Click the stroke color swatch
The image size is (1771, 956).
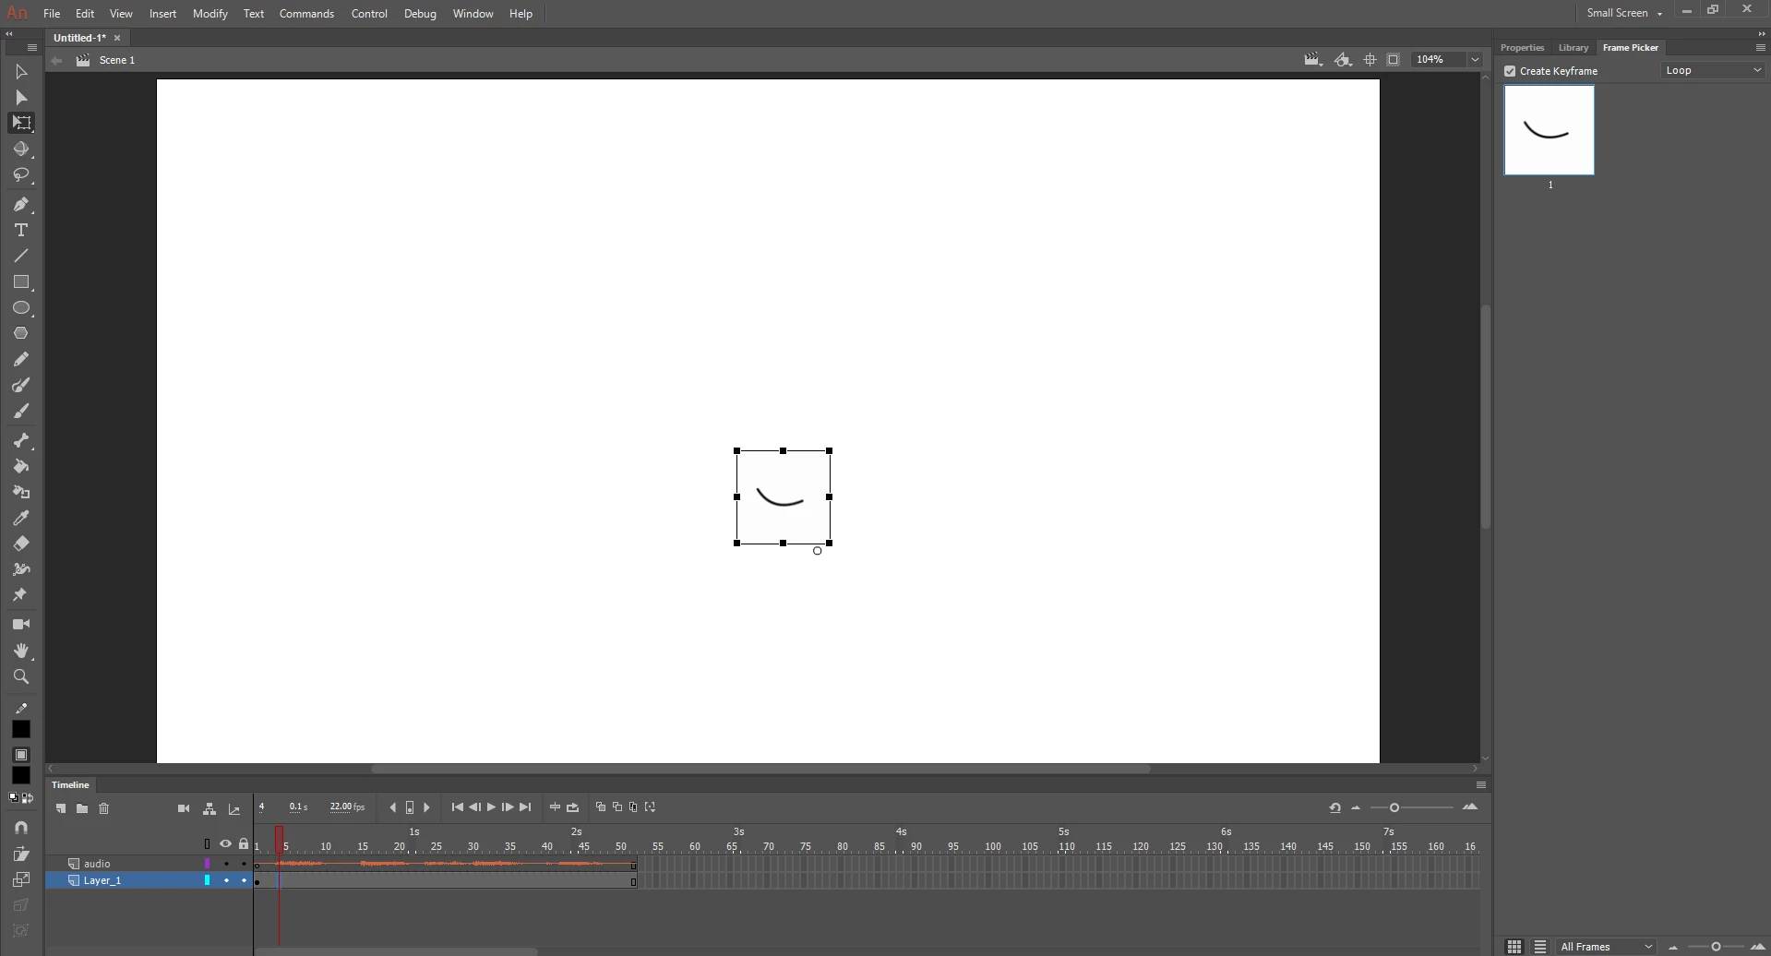[x=21, y=729]
